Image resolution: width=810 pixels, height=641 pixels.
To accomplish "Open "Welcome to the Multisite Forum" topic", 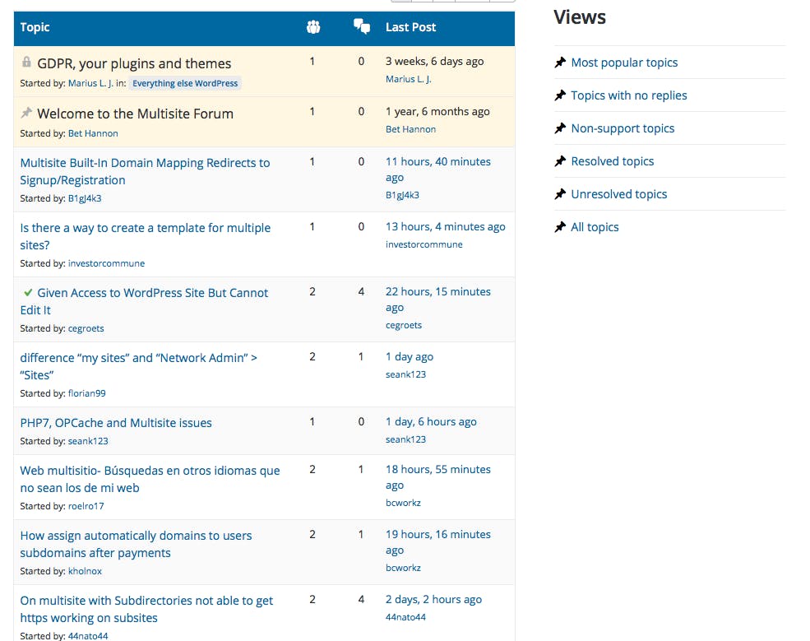I will click(135, 114).
